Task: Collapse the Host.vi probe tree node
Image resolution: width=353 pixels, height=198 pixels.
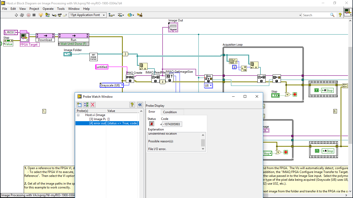Action: pos(78,115)
